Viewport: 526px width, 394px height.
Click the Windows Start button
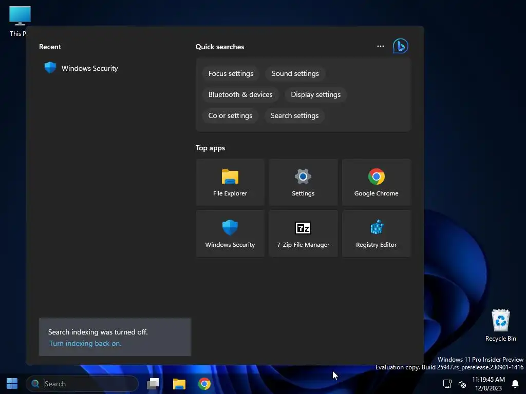[x=12, y=383]
